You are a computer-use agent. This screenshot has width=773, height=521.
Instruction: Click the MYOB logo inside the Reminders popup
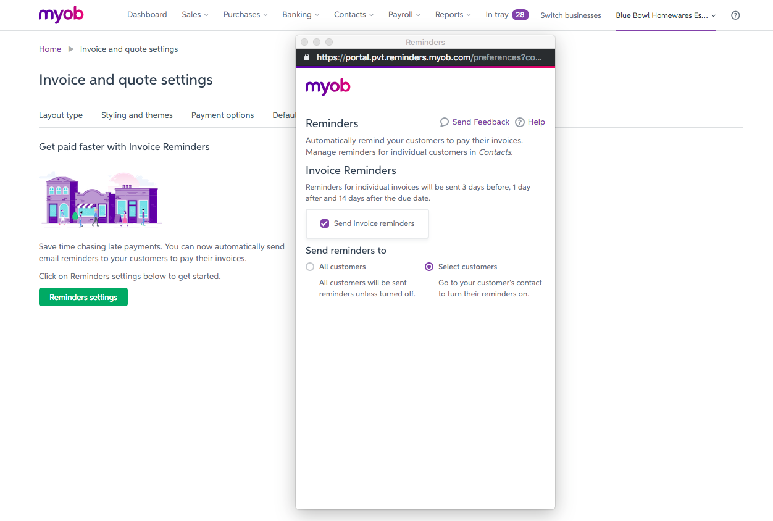coord(328,87)
